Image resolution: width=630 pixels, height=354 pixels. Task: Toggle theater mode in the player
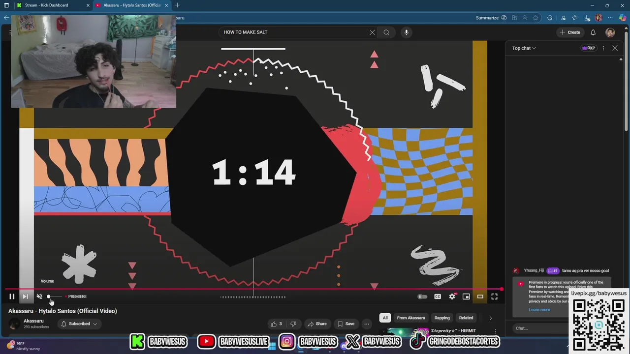tap(480, 296)
